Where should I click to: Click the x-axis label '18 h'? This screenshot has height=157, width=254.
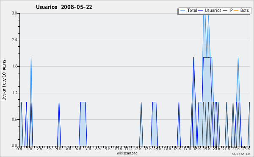point(197,149)
